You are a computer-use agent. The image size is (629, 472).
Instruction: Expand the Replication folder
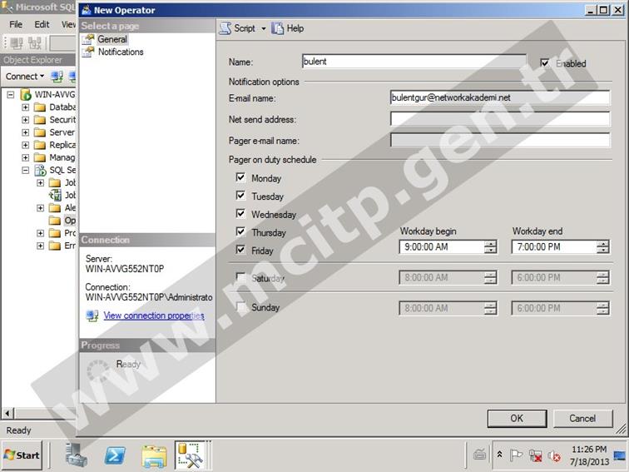pyautogui.click(x=25, y=145)
